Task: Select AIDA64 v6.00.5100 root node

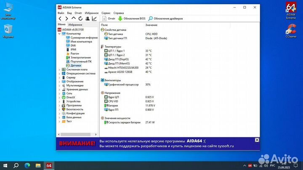Action: pos(71,29)
